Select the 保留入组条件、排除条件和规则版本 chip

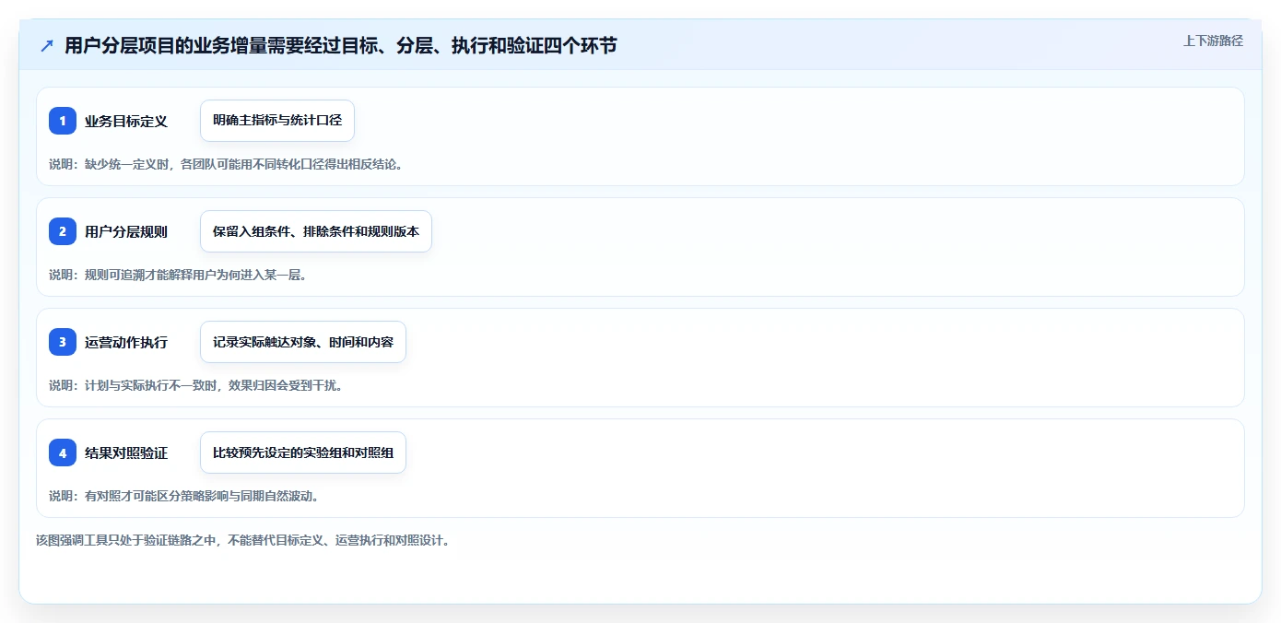click(316, 231)
